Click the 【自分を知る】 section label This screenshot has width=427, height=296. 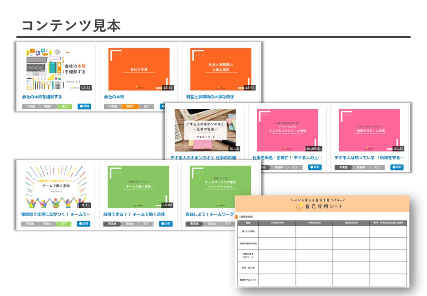[246, 217]
